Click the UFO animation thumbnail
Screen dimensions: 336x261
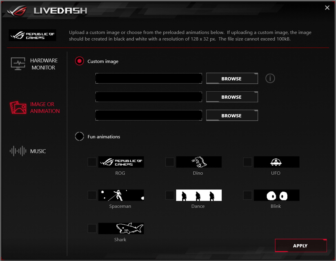pyautogui.click(x=277, y=162)
